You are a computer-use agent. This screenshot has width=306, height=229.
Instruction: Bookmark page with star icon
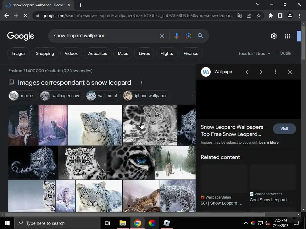(x=259, y=16)
